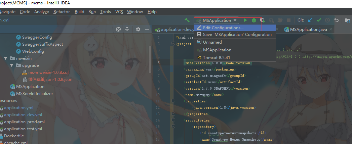The image size is (352, 144).
Task: Open project panel gear settings
Action: [x=138, y=29]
